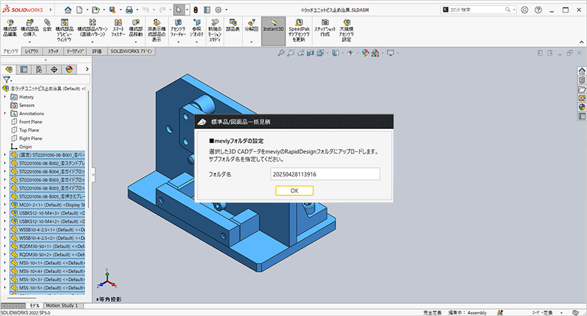Screen dimensions: 587x316
Task: Open the dropdown arrow beside the Options gear
Action: [226, 10]
